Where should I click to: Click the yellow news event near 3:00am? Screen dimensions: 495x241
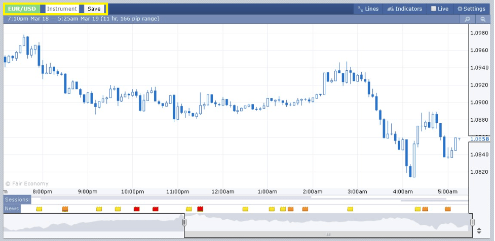point(350,209)
